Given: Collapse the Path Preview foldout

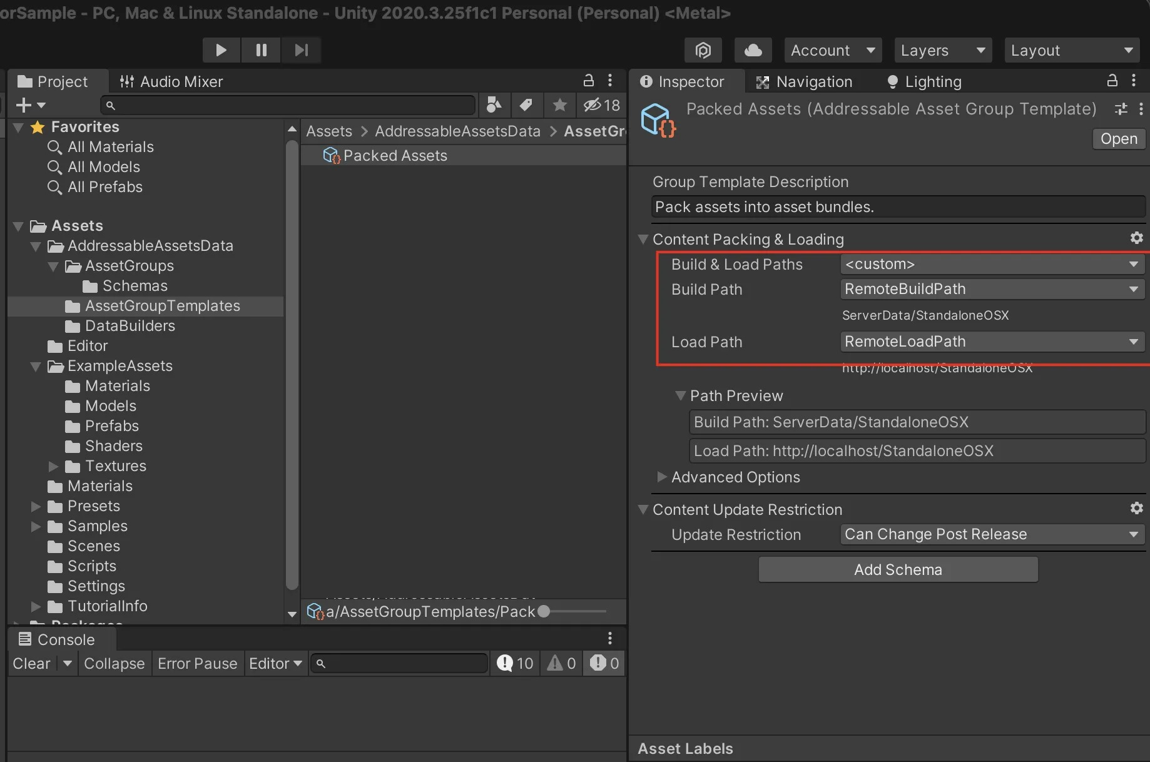Looking at the screenshot, I should [x=680, y=395].
